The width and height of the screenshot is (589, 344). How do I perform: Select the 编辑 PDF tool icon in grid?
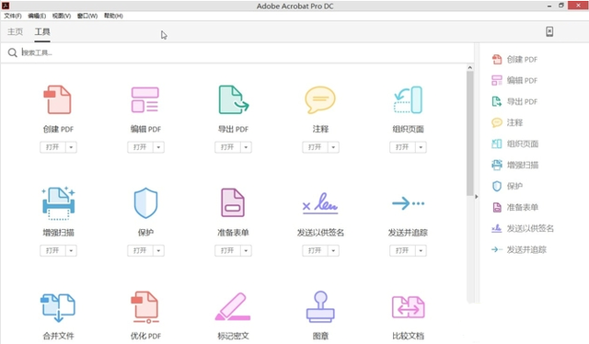[145, 100]
